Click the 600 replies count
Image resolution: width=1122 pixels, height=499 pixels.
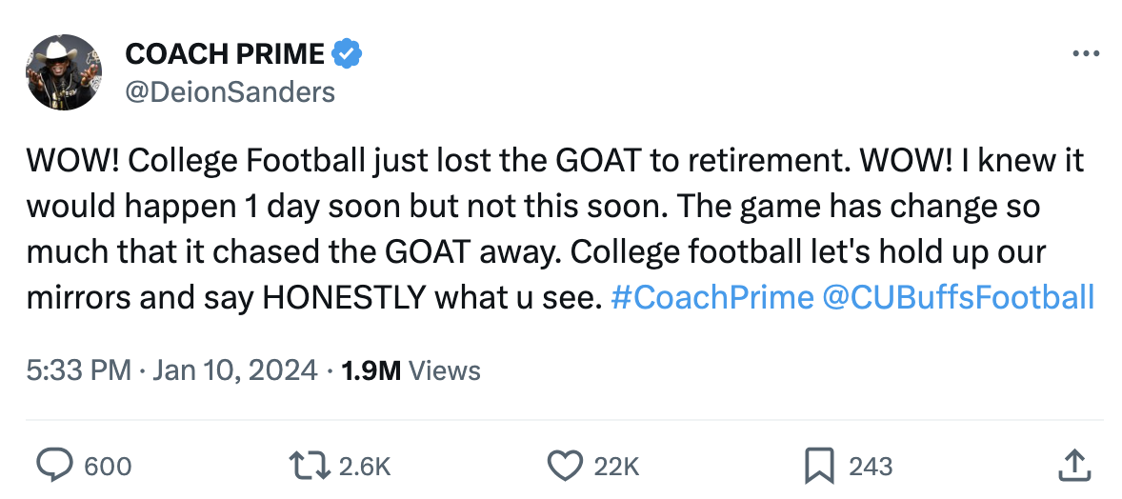pyautogui.click(x=108, y=466)
